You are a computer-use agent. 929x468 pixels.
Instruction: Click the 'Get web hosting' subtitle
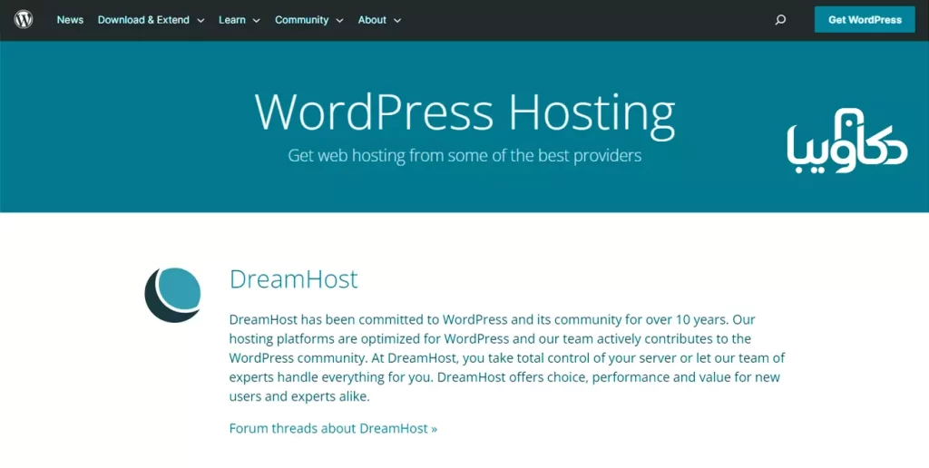464,156
